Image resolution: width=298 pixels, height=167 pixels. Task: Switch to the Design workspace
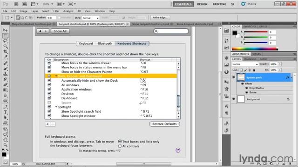[x=202, y=4]
